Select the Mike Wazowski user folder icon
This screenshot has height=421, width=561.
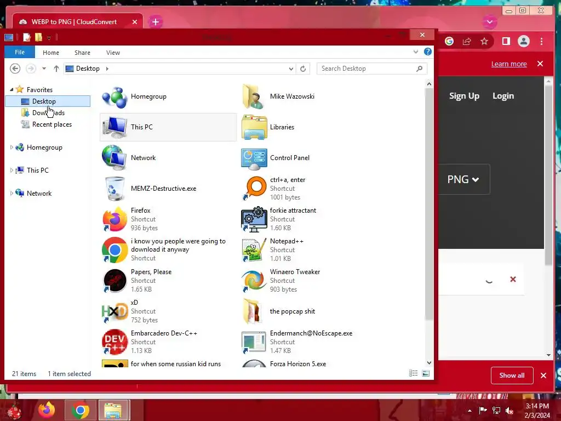pos(254,96)
